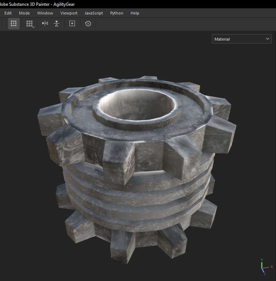
Task: Toggle vertical symmetry mirror icon
Action: point(57,24)
